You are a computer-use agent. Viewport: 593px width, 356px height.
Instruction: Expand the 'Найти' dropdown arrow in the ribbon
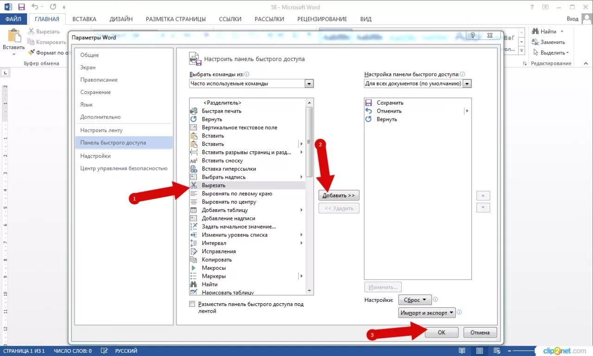562,31
